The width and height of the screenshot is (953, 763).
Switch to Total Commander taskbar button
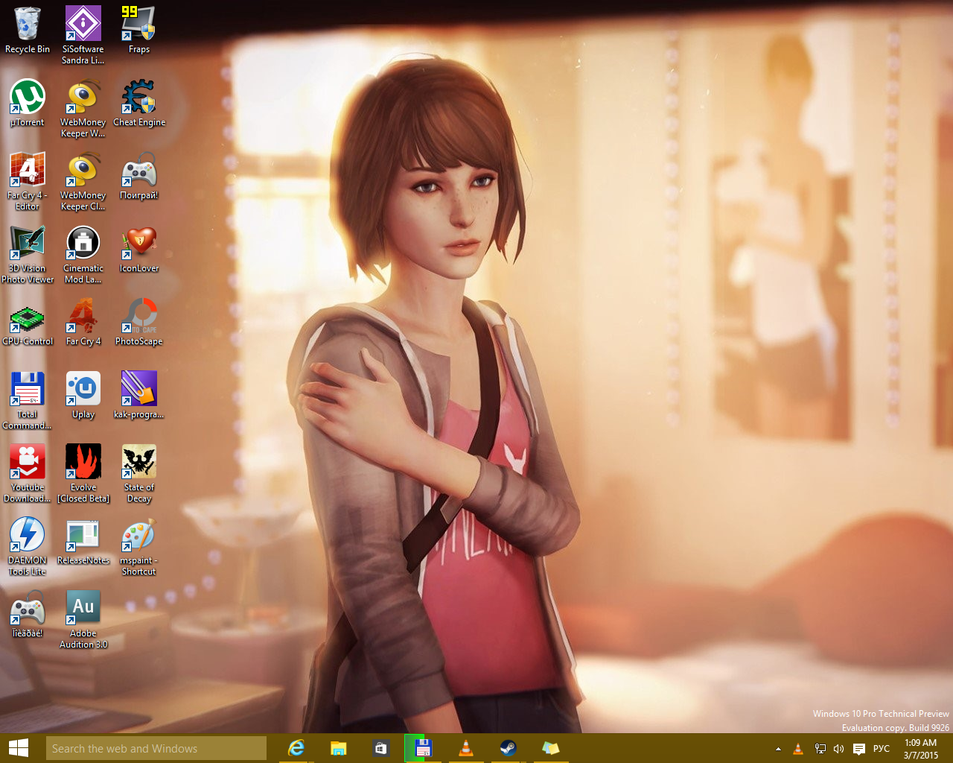click(x=423, y=748)
